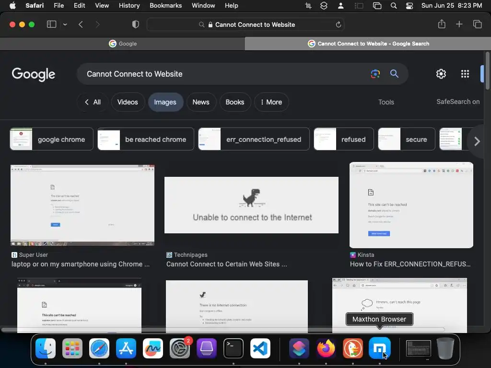Open Google quick settings gear
The width and height of the screenshot is (491, 368).
tap(441, 74)
